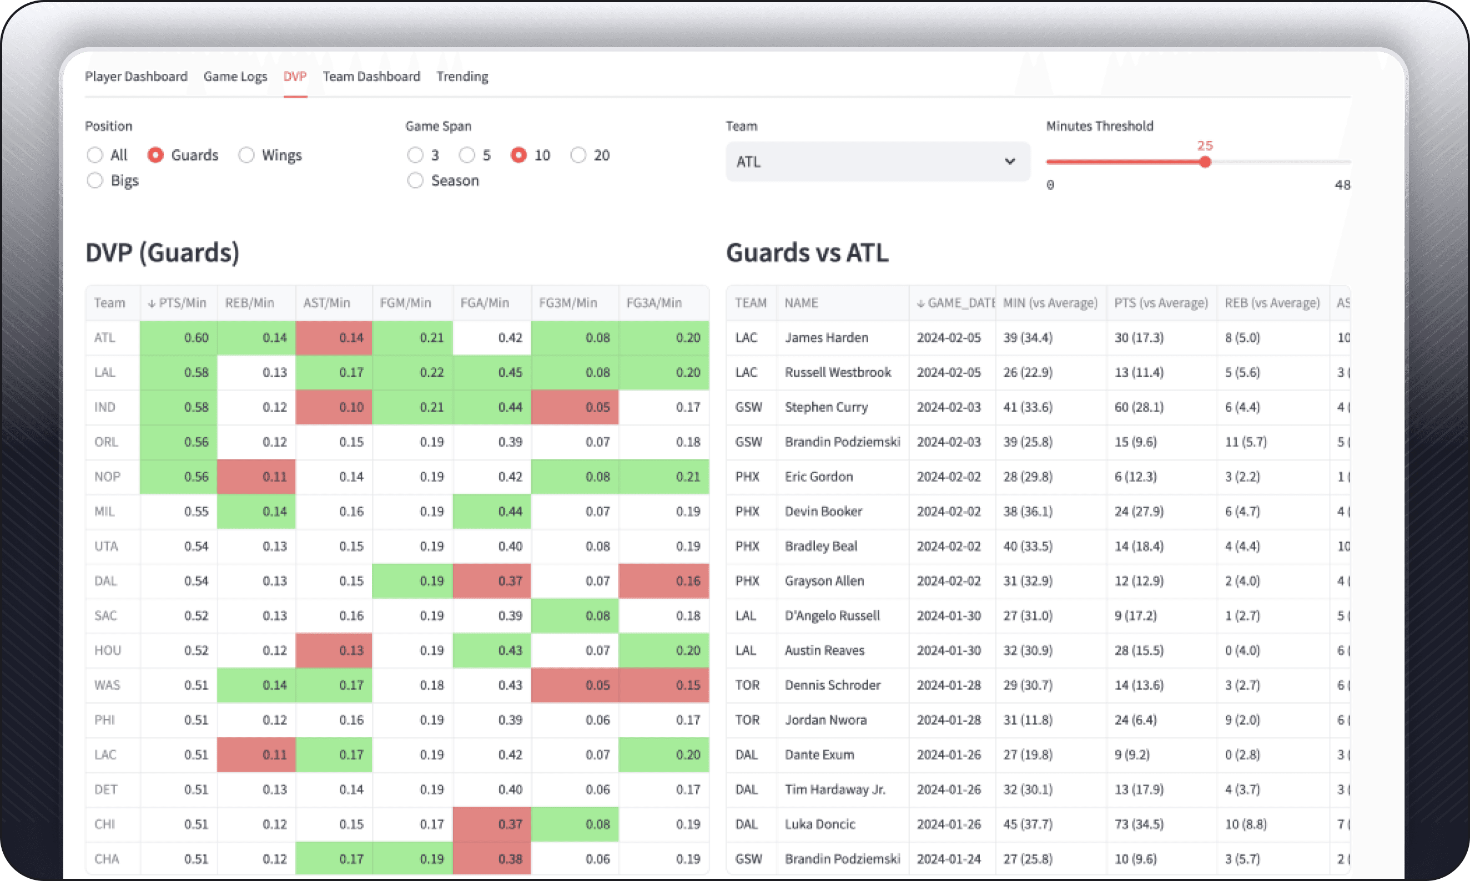Open the Player Dashboard tab
The image size is (1470, 881).
(136, 77)
